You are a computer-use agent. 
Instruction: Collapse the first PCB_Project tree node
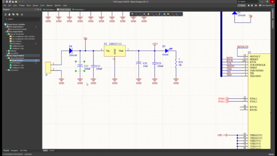coord(6,27)
